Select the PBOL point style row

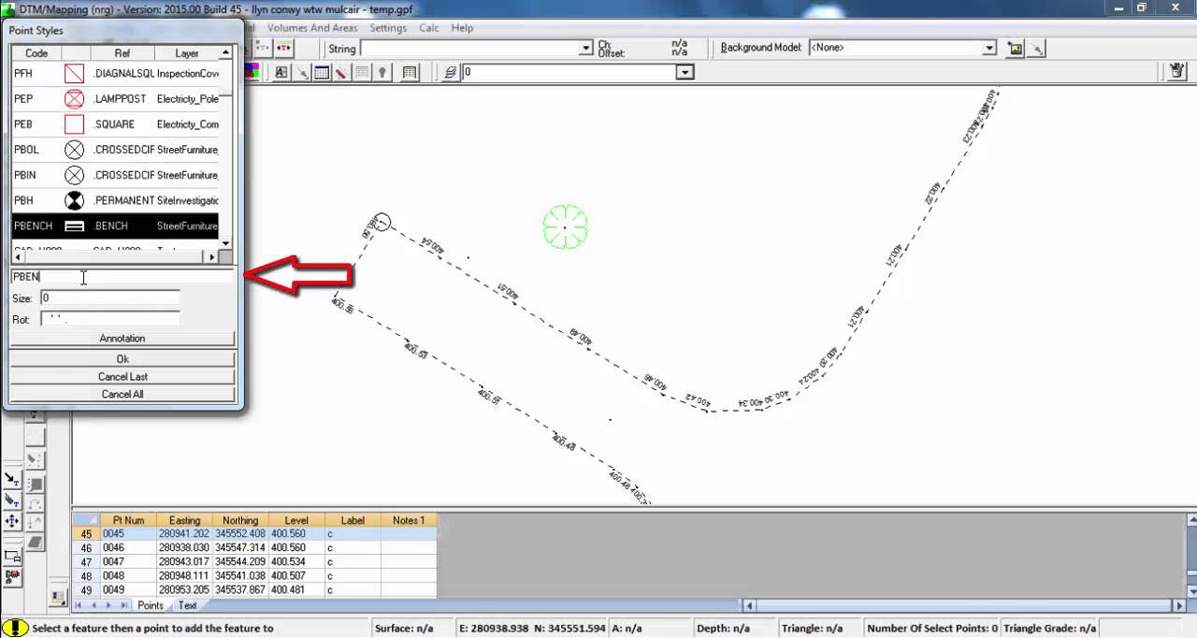[x=115, y=150]
